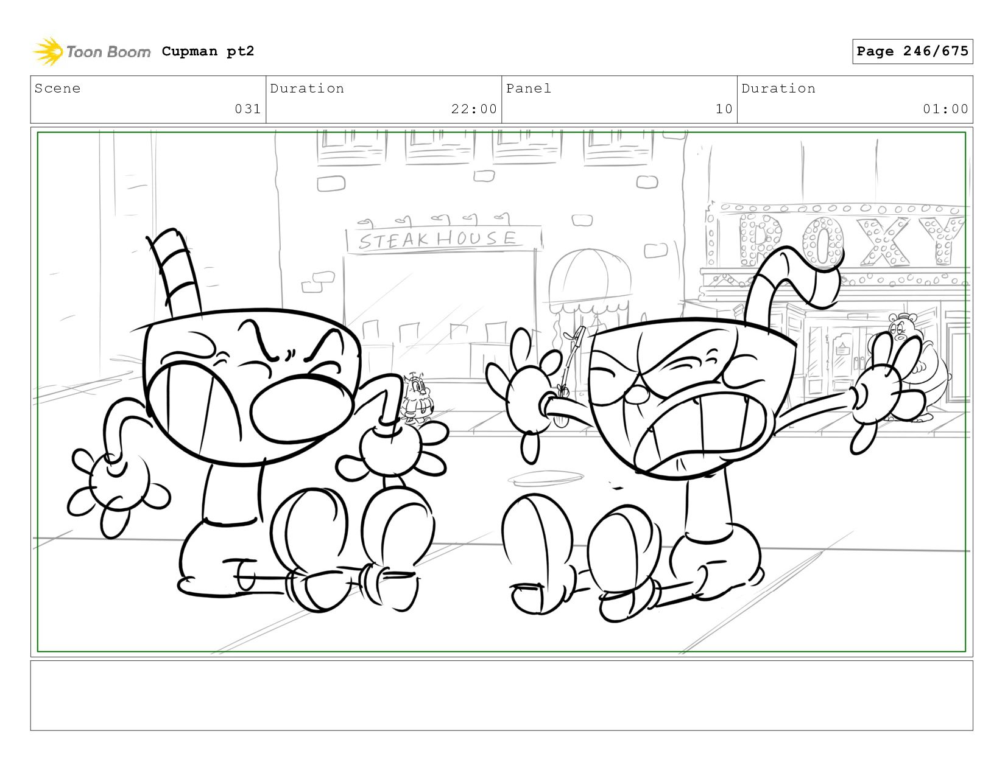Click the storyboard panel thumbnail image
The height and width of the screenshot is (776, 1005).
coord(501,392)
